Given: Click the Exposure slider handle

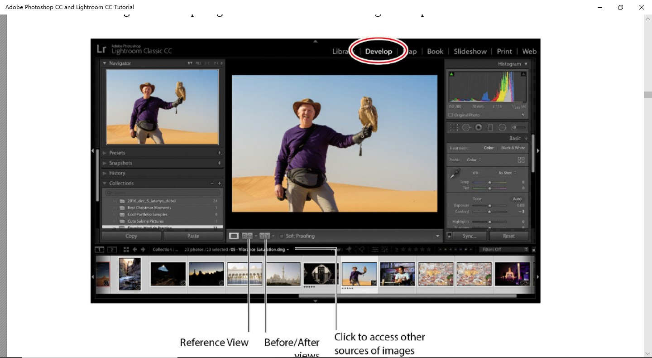Looking at the screenshot, I should (x=489, y=206).
